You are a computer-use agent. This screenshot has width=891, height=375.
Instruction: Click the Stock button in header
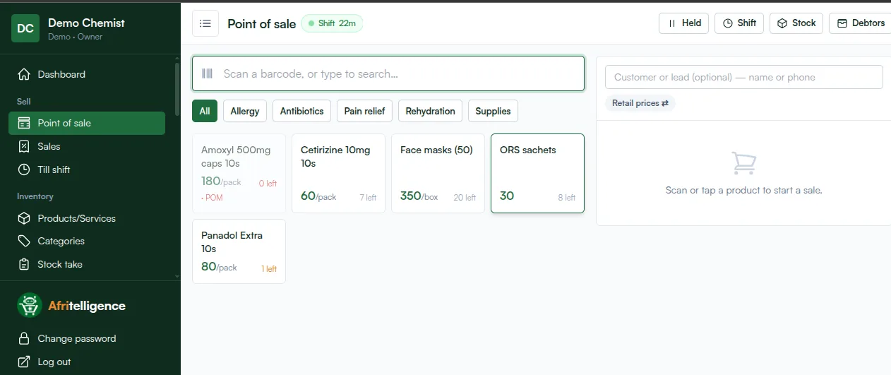(x=796, y=23)
